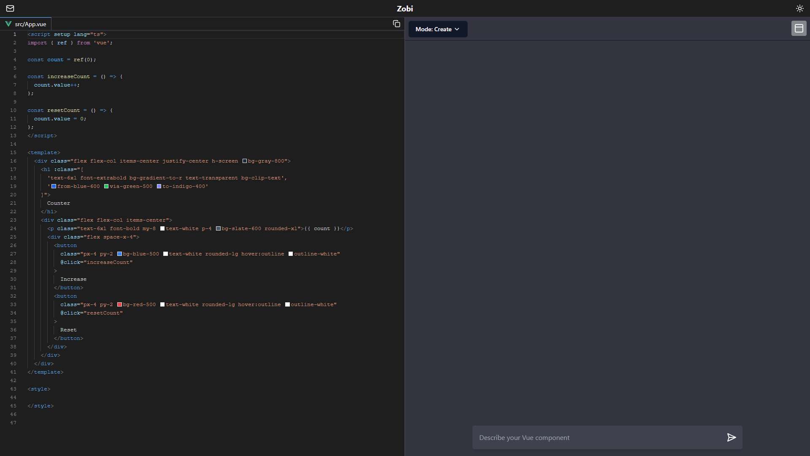This screenshot has height=456, width=810.
Task: Click the </template> tag on line 41
Action: pos(46,372)
